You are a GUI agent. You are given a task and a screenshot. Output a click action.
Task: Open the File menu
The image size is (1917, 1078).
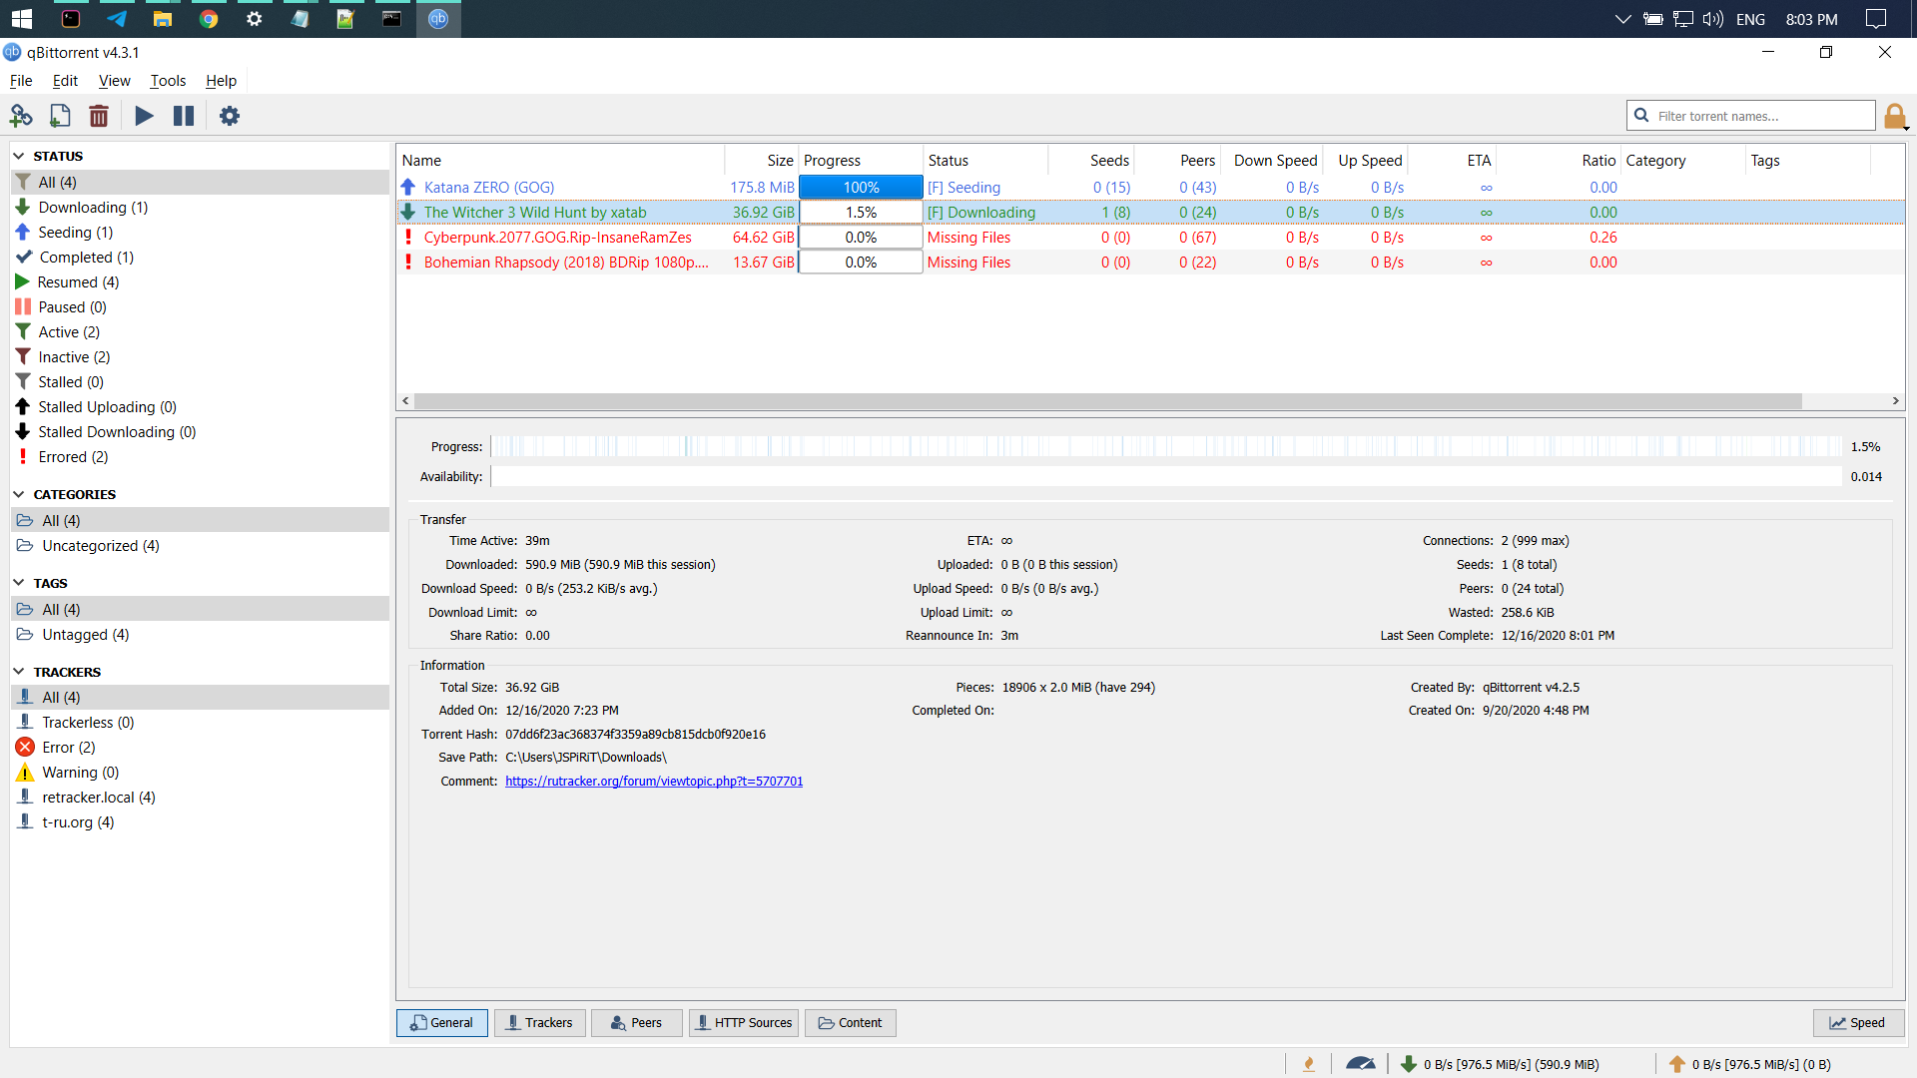(21, 81)
